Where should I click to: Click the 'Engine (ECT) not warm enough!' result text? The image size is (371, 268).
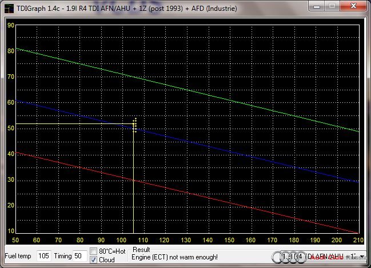point(174,257)
